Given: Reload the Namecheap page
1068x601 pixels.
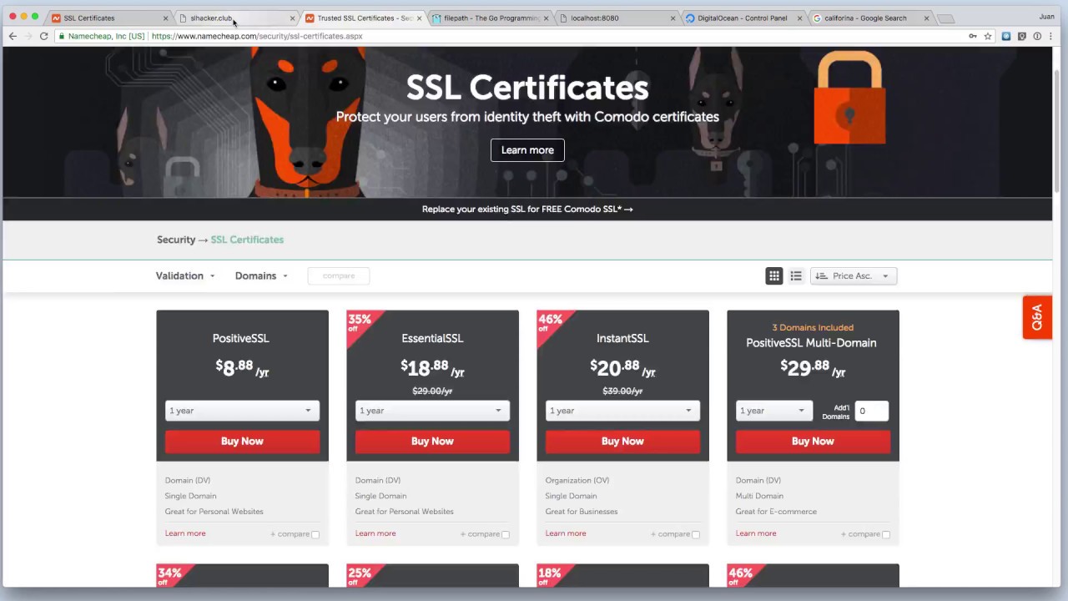Looking at the screenshot, I should (43, 36).
